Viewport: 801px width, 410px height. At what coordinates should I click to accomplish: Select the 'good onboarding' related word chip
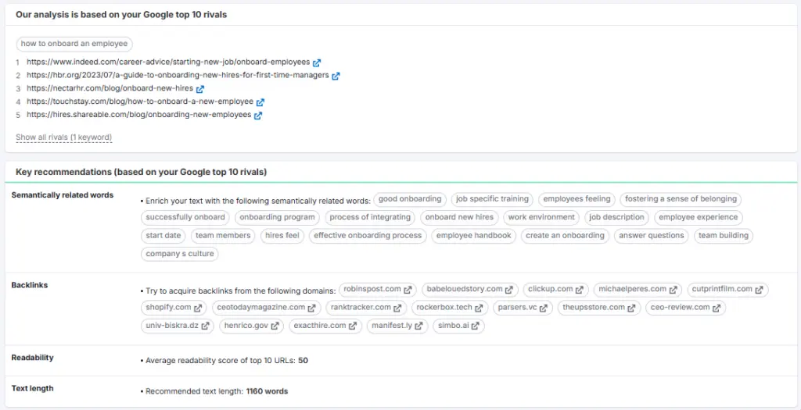(410, 199)
